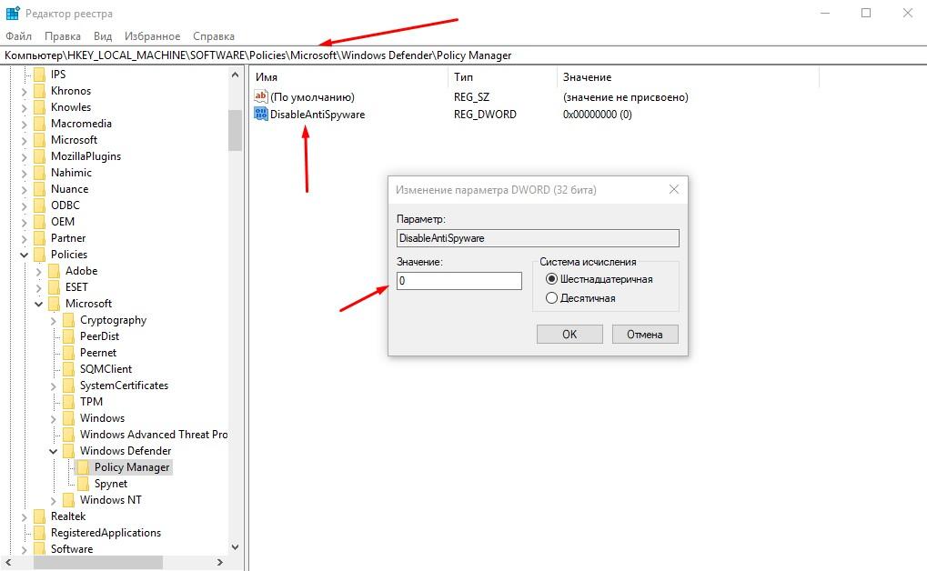Click the DisableAntiSpyware DWORD value icon

pos(261,114)
